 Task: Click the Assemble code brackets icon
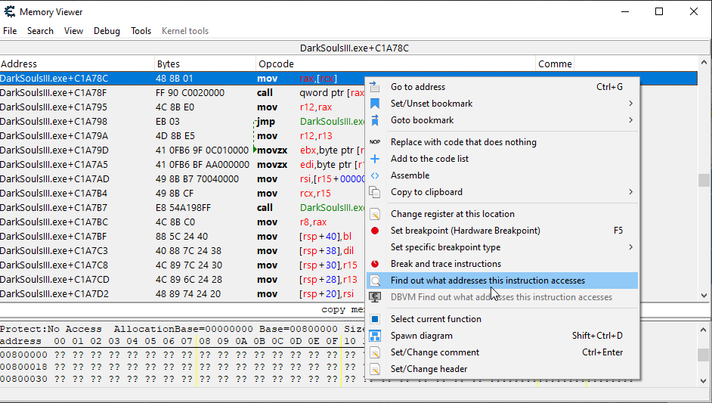click(x=375, y=175)
